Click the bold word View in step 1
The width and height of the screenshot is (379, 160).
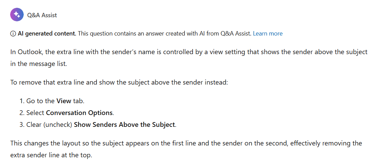(64, 101)
